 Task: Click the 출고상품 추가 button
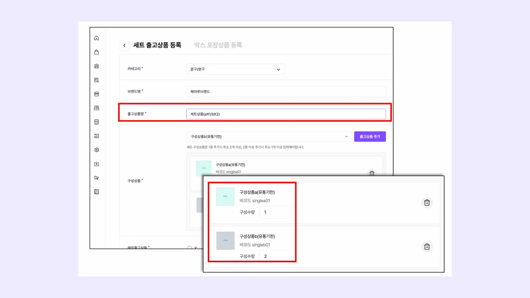pyautogui.click(x=370, y=137)
